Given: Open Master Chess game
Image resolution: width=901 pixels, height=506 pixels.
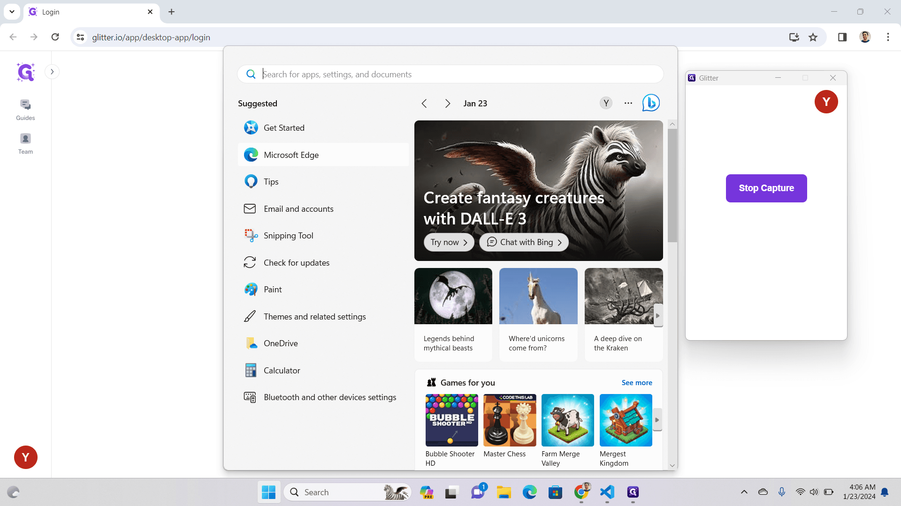Looking at the screenshot, I should click(510, 426).
